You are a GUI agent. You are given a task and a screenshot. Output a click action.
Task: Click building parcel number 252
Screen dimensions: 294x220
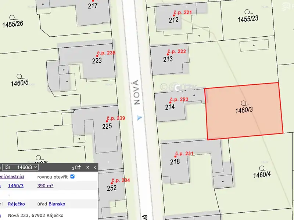coord(112,188)
